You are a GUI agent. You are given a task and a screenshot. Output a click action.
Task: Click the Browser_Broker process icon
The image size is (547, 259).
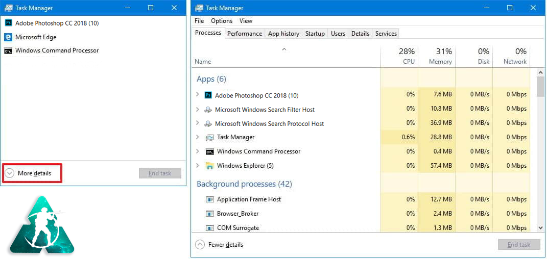point(209,214)
